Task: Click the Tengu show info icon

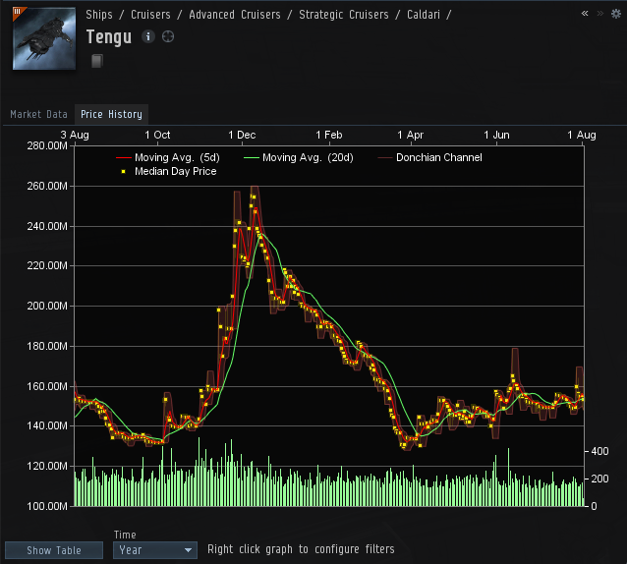Action: tap(148, 36)
